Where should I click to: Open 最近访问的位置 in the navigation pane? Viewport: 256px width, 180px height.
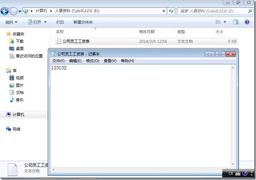click(x=29, y=56)
